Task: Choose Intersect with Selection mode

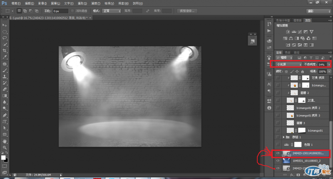Action: (x=37, y=11)
